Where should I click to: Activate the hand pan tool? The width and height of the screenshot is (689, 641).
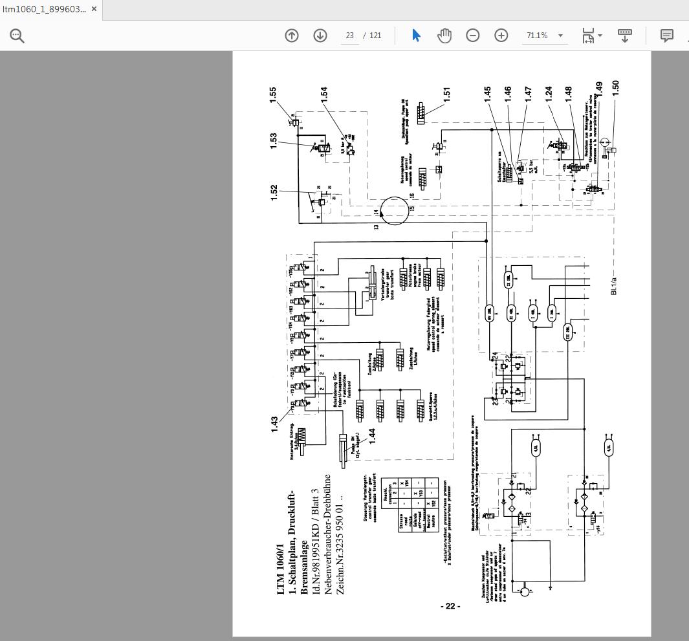click(x=444, y=36)
